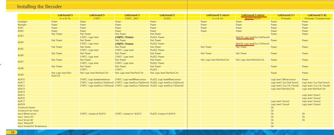Select the "Input Sensor #1" row label
This screenshot has width=334, height=135.
pyautogui.click(x=26, y=117)
